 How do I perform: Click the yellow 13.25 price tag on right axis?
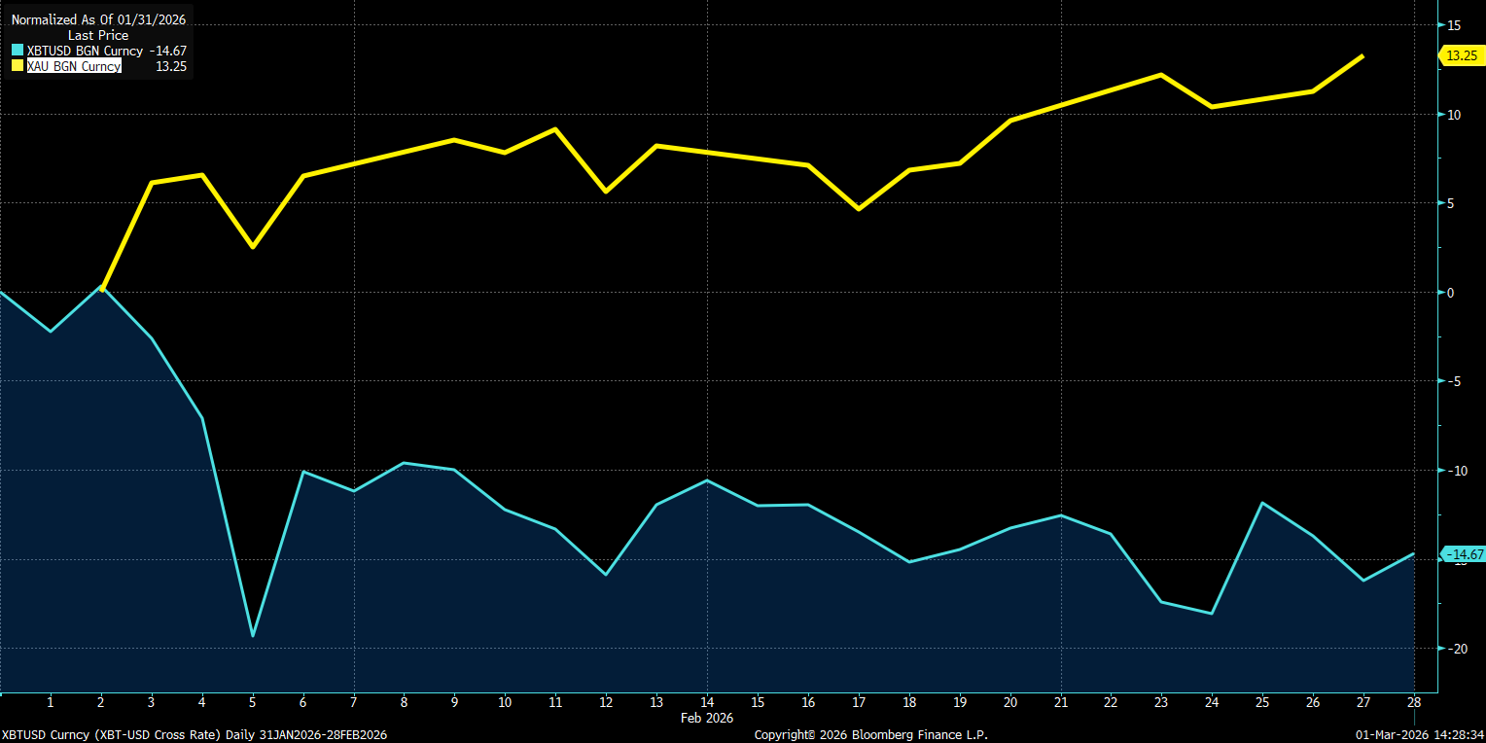pos(1462,55)
